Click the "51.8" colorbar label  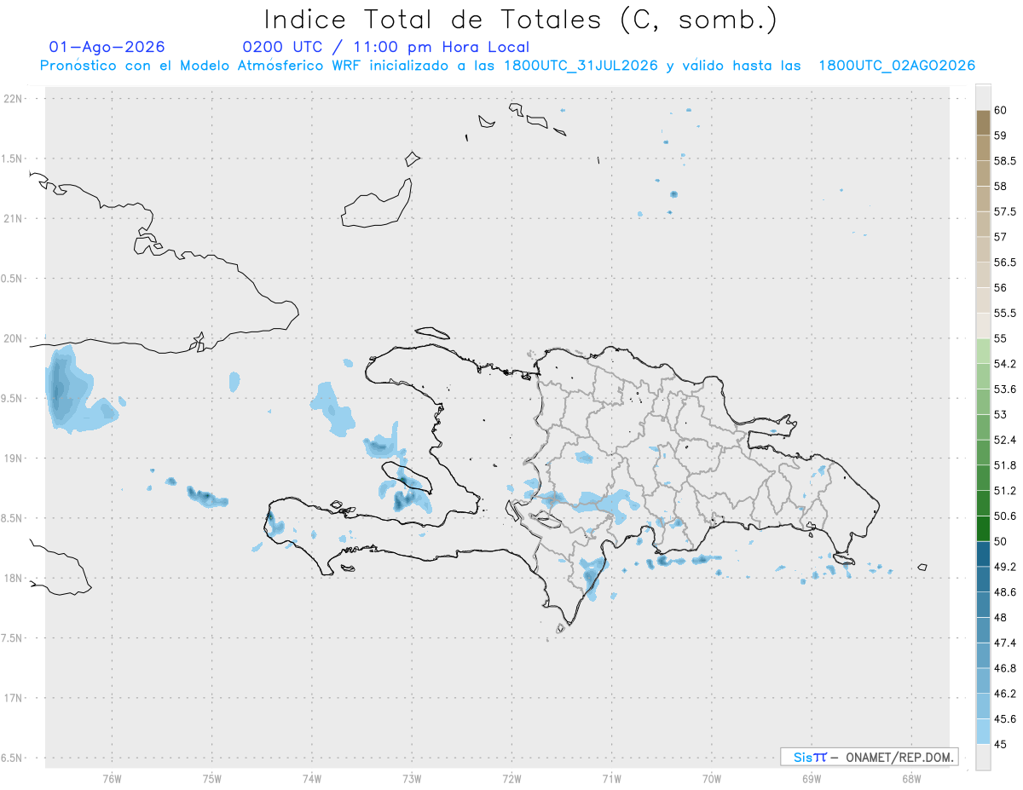tap(1004, 465)
